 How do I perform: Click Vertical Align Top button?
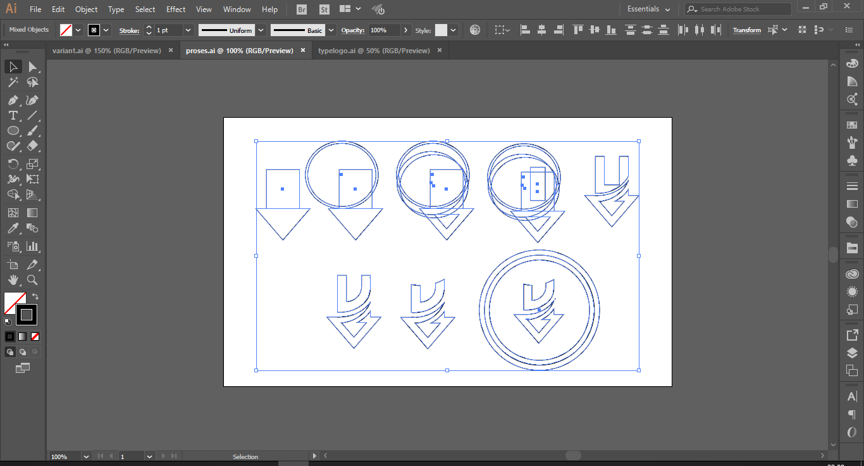click(578, 30)
